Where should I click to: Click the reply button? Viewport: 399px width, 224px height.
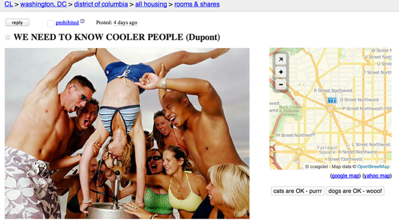coord(17,22)
